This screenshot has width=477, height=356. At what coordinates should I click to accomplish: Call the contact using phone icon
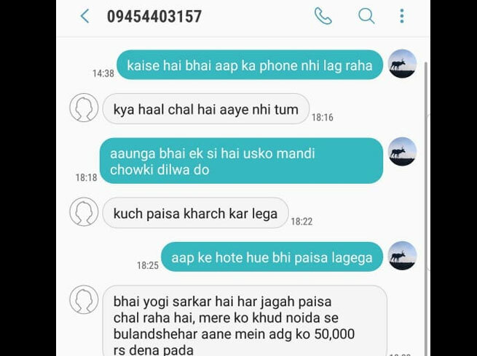323,16
